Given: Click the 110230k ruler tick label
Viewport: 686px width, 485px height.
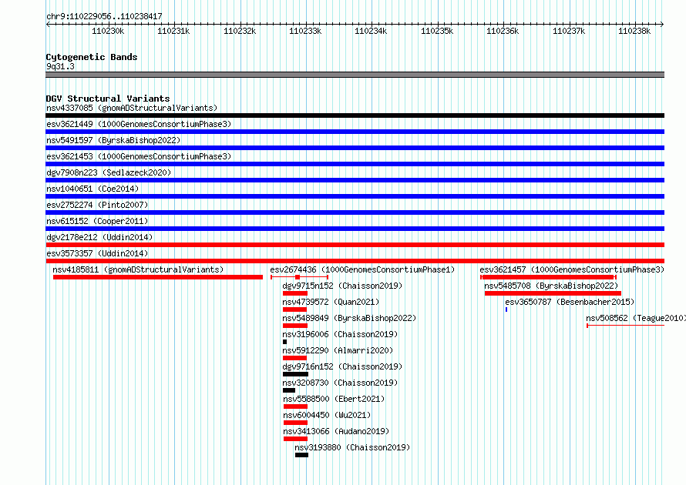Looking at the screenshot, I should click(108, 31).
